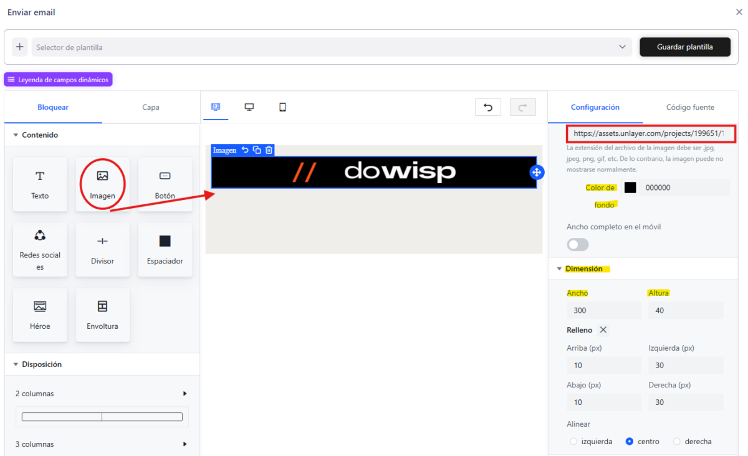Select derecha alignment radio

click(x=677, y=442)
